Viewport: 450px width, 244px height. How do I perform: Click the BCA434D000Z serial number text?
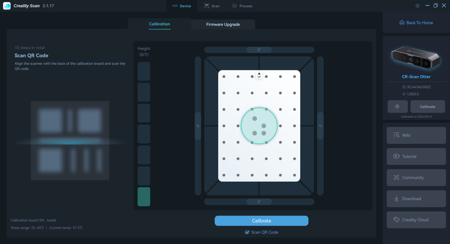coord(419,87)
